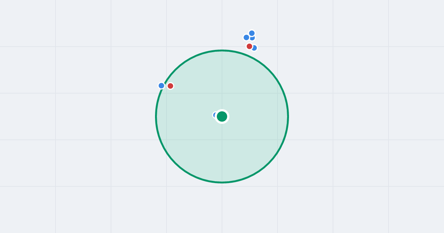Screen dimensions: 444x233
Task: Select the red dot just inside circle's left edge
Action: coord(170,86)
